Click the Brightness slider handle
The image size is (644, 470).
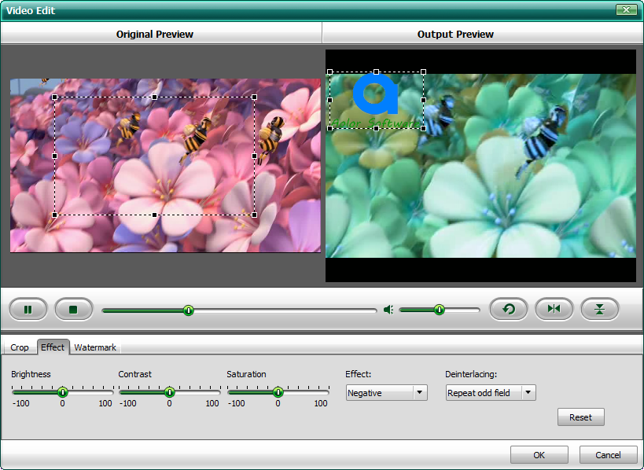62,391
